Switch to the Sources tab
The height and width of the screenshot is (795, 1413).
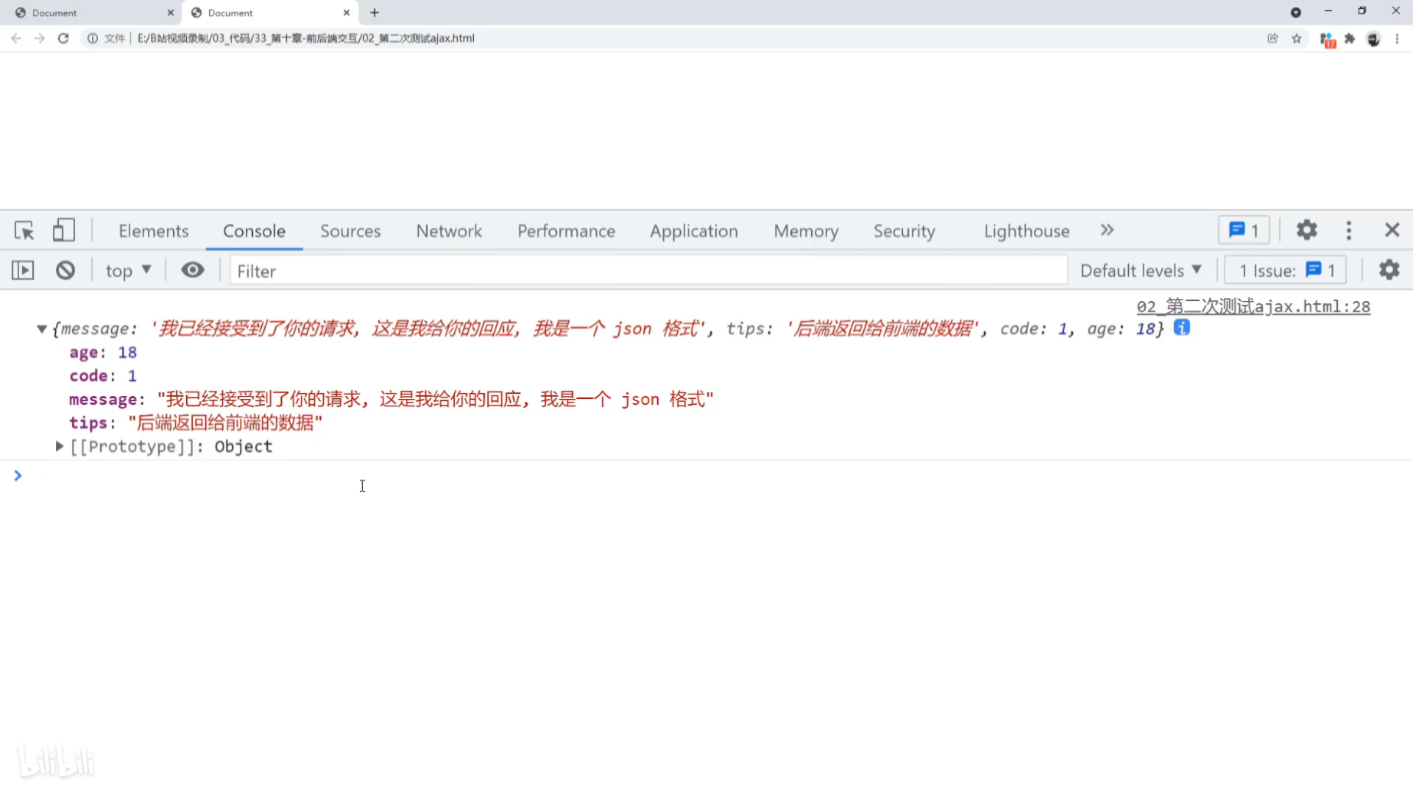(x=350, y=231)
